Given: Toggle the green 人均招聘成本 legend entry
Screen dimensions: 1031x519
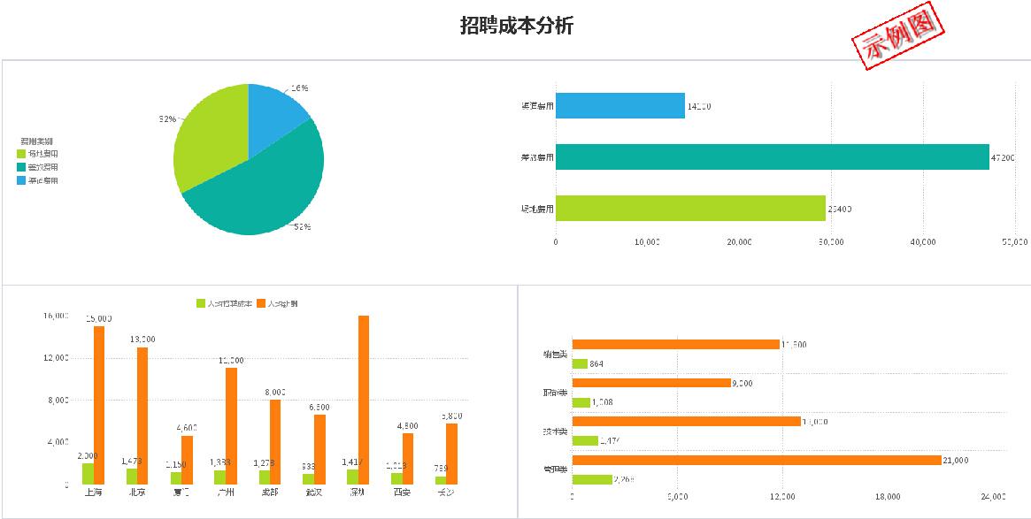Looking at the screenshot, I should coord(224,303).
